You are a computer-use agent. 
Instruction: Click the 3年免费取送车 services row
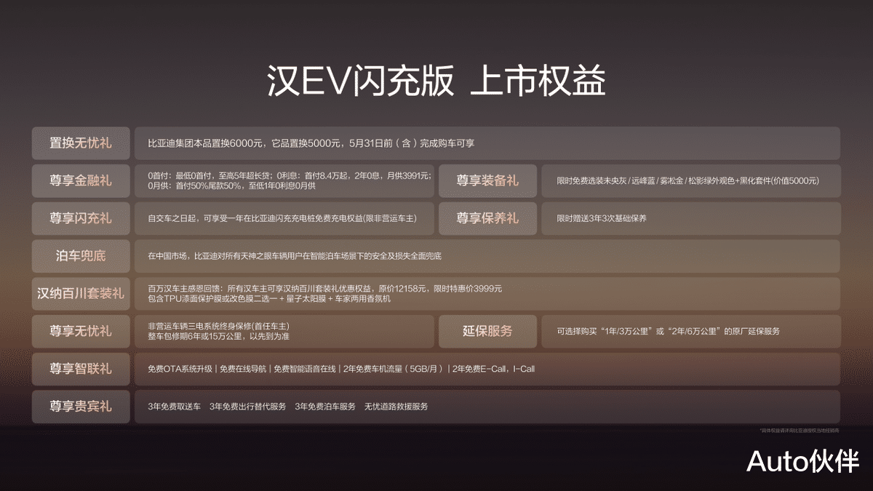[x=487, y=407]
